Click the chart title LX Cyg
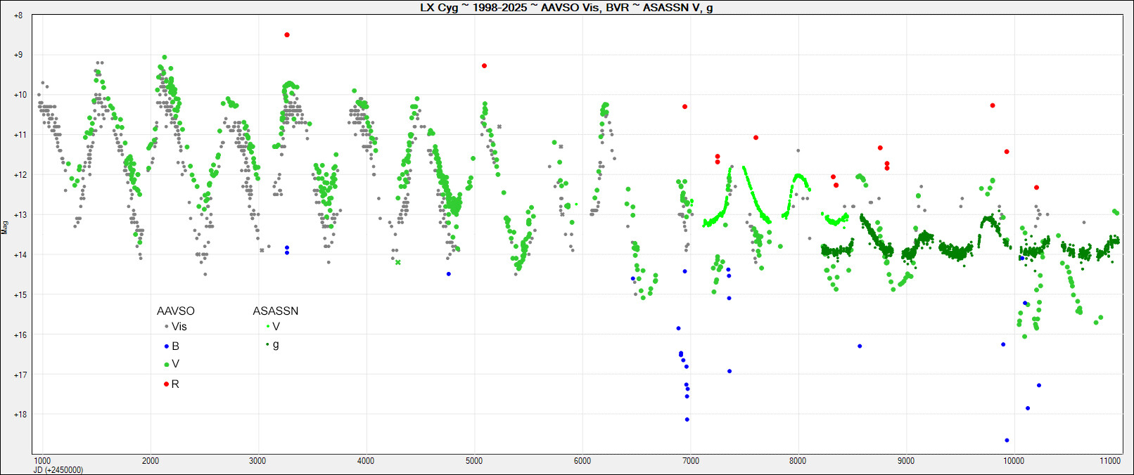This screenshot has height=475, width=1134. pyautogui.click(x=566, y=8)
